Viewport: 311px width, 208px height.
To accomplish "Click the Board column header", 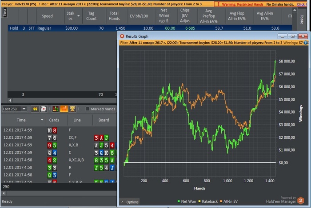I will coord(104,120).
